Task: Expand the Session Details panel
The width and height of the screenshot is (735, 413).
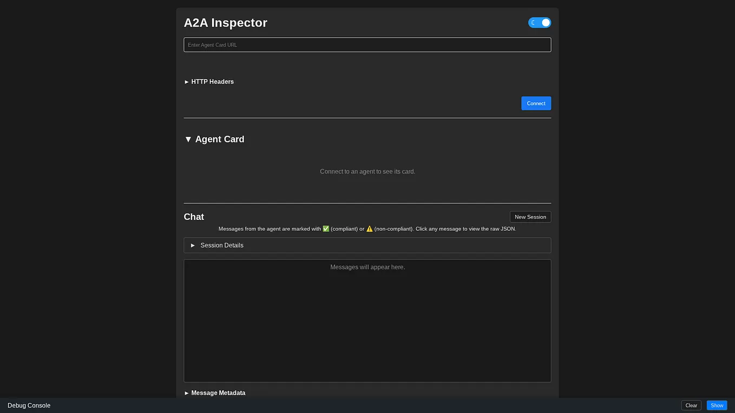Action: [x=222, y=245]
